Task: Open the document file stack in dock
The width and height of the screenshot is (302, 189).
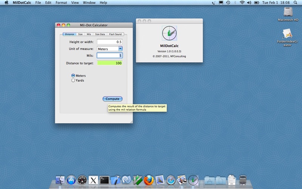Action: 231,180
